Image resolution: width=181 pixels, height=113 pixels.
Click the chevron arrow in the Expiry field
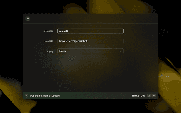120,51
